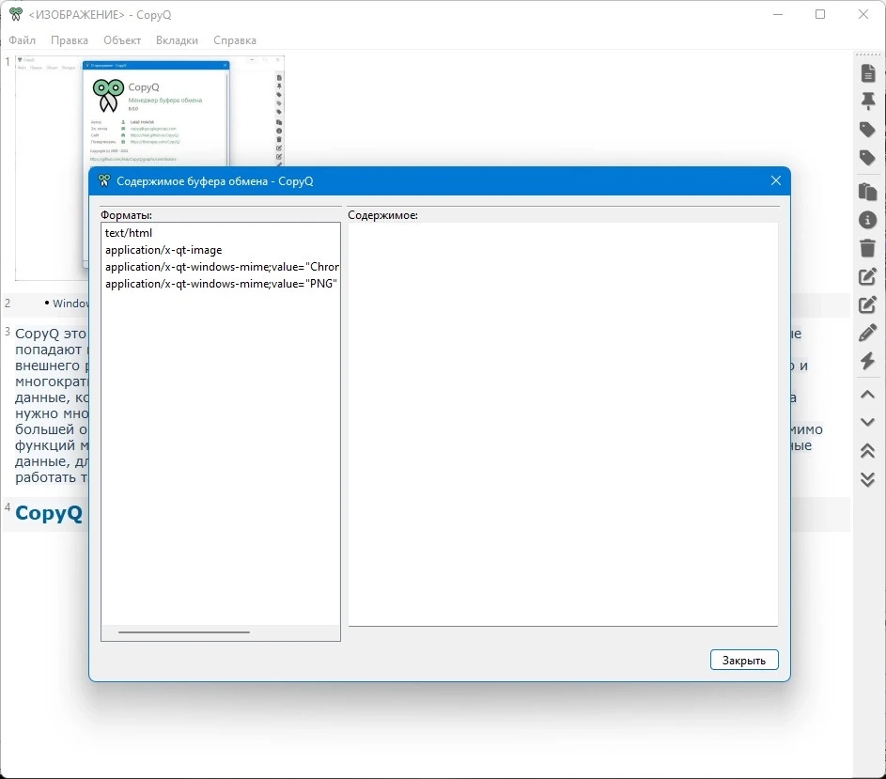Select the text/html format
886x779 pixels.
point(221,233)
